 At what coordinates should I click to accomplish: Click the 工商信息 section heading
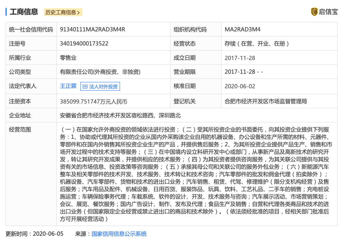tap(24, 12)
